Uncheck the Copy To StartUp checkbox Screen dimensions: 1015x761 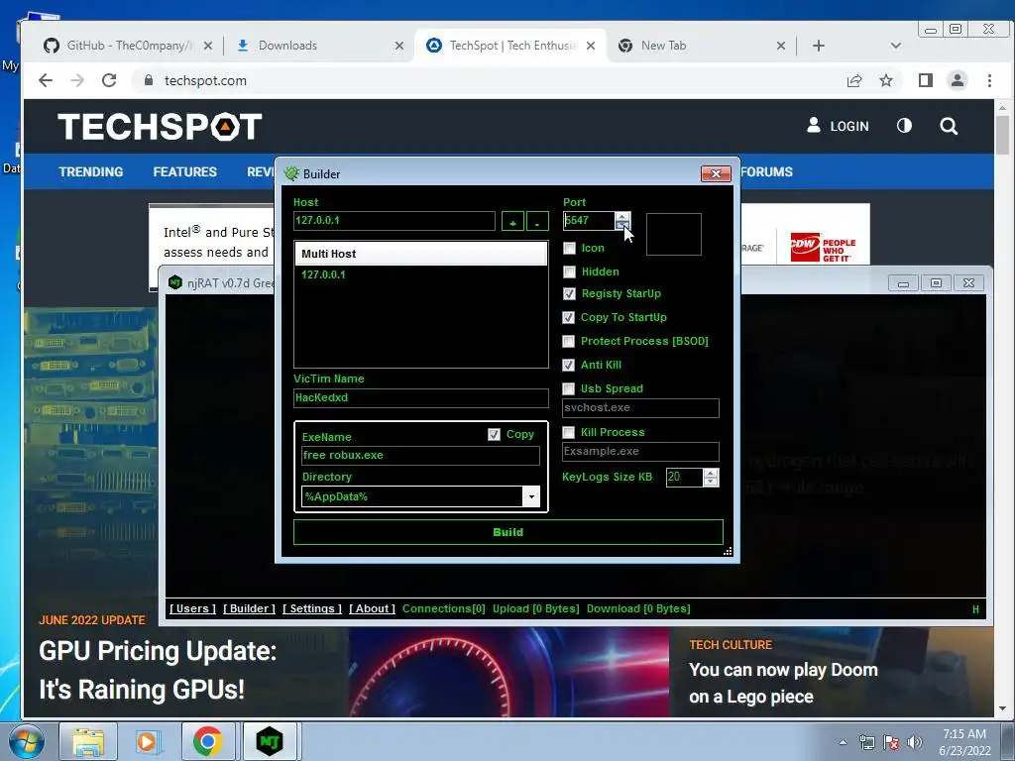point(568,318)
